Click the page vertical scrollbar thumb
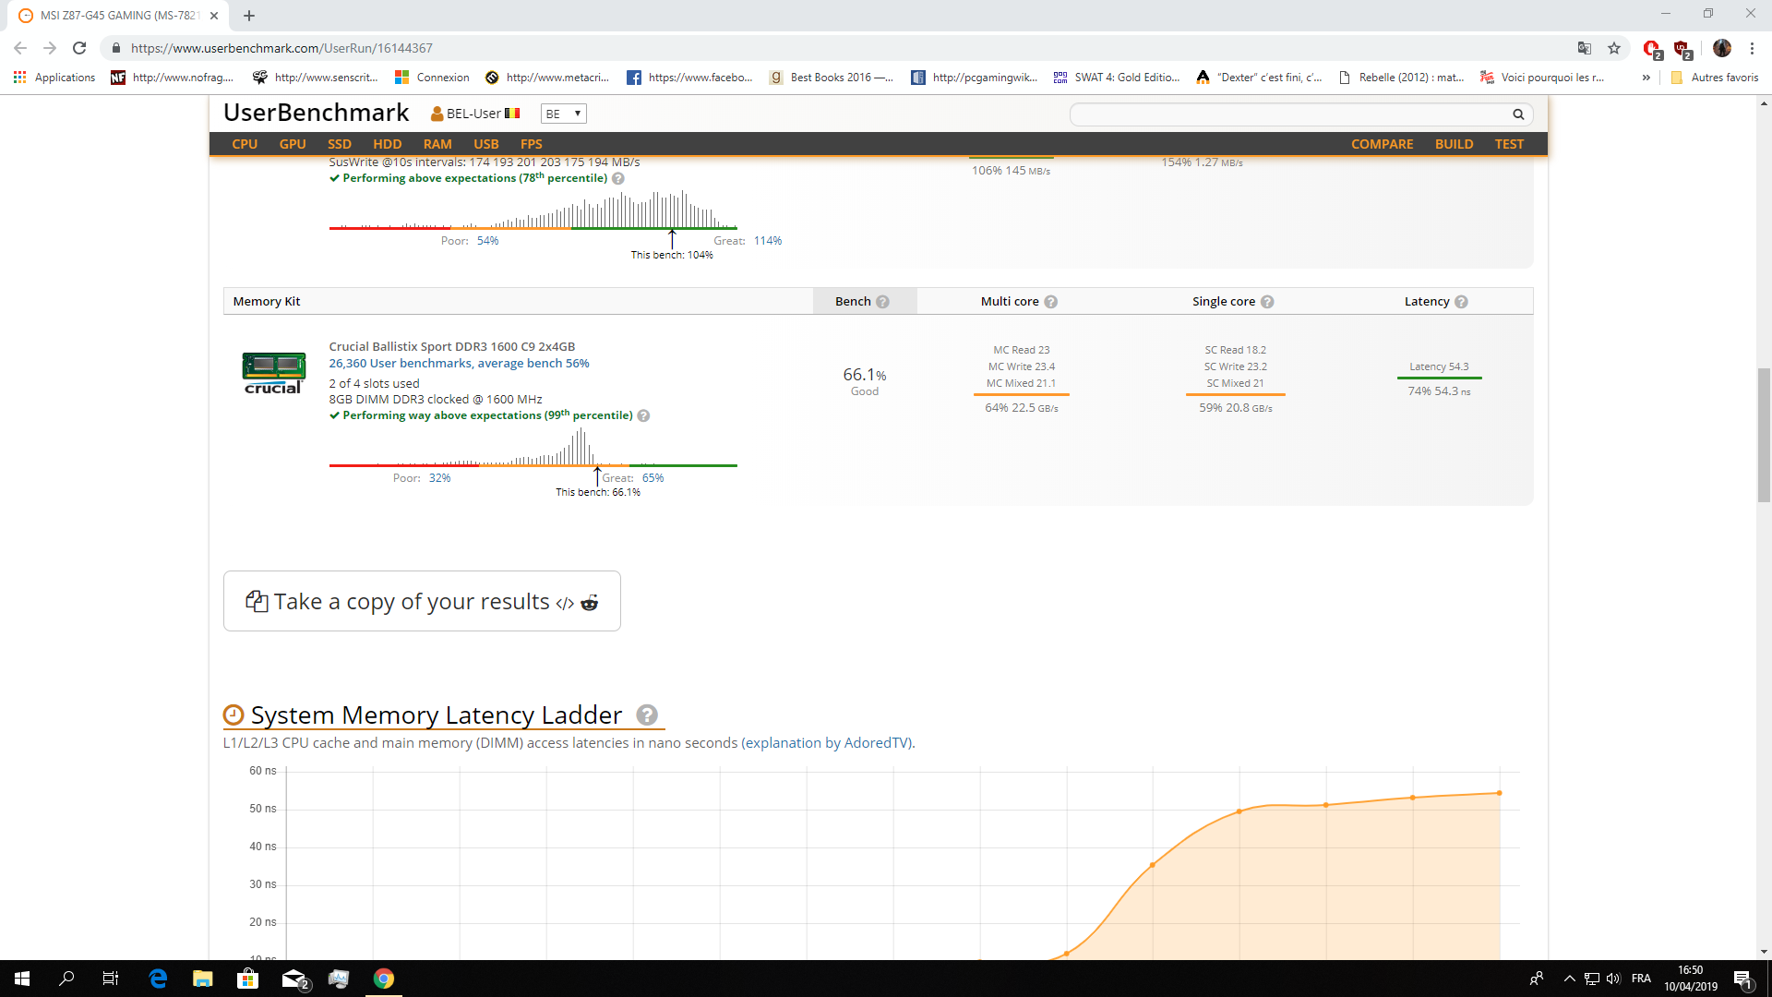The image size is (1772, 997). (1764, 435)
